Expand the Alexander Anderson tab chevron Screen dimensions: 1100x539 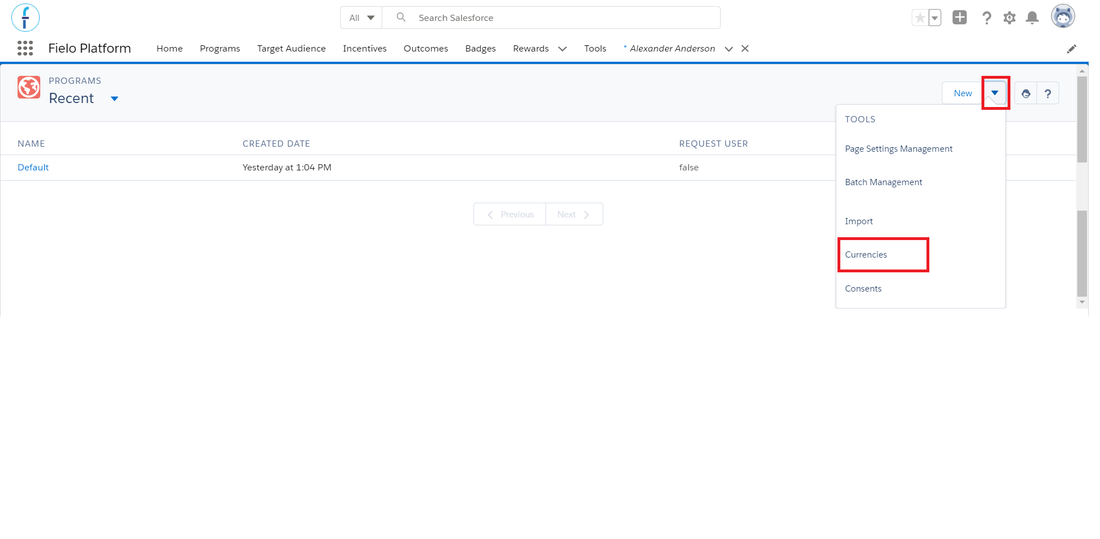[x=729, y=49]
